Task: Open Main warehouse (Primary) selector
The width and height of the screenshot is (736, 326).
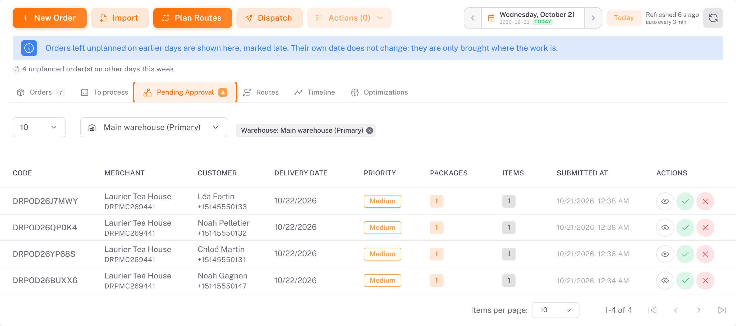Action: point(154,127)
